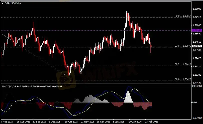Click the 17 Sep 2025 date label
The width and height of the screenshot is (203, 124).
[39, 122]
